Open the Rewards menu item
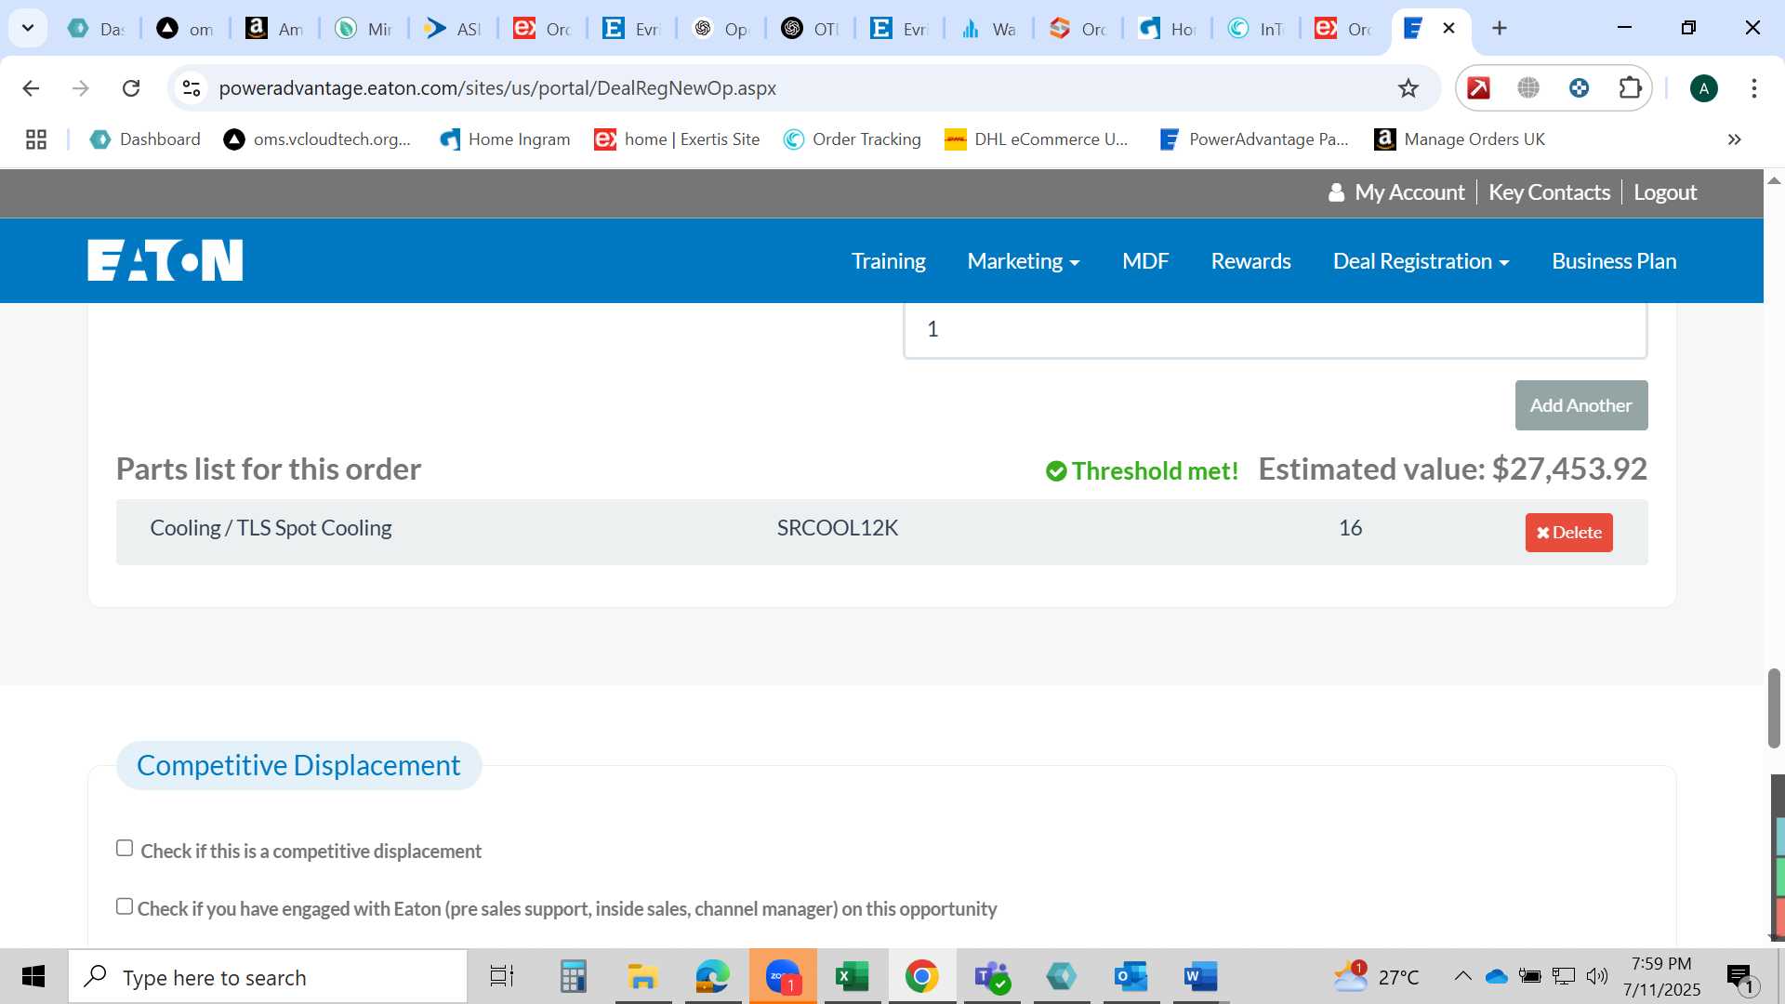 pyautogui.click(x=1250, y=261)
